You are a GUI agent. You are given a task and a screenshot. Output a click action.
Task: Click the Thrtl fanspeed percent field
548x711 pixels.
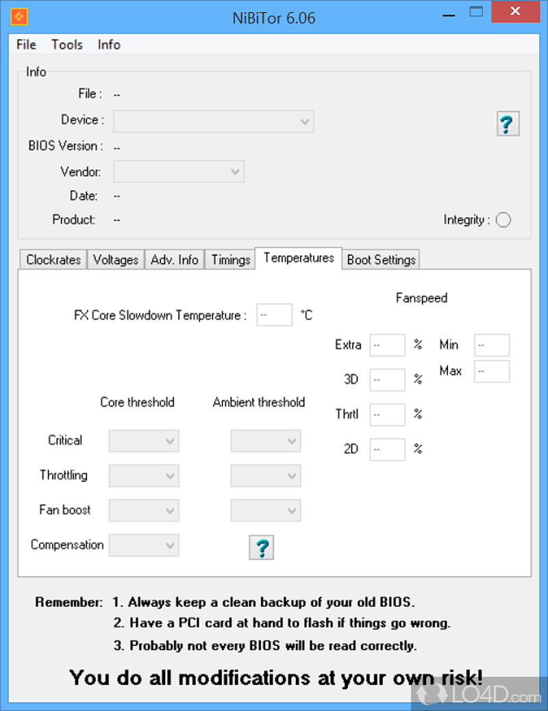[387, 415]
